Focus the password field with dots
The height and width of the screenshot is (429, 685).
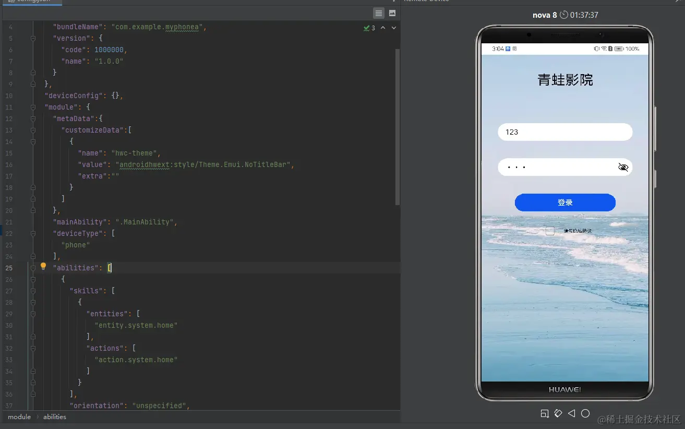click(565, 167)
